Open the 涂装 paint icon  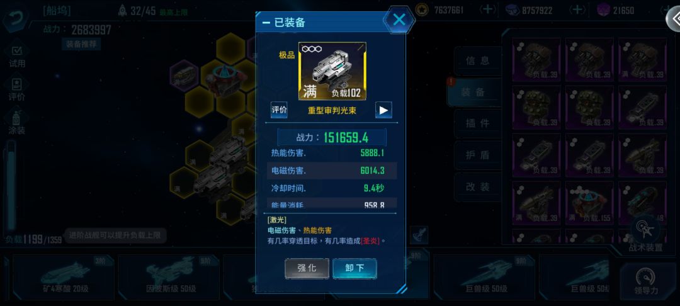point(17,123)
